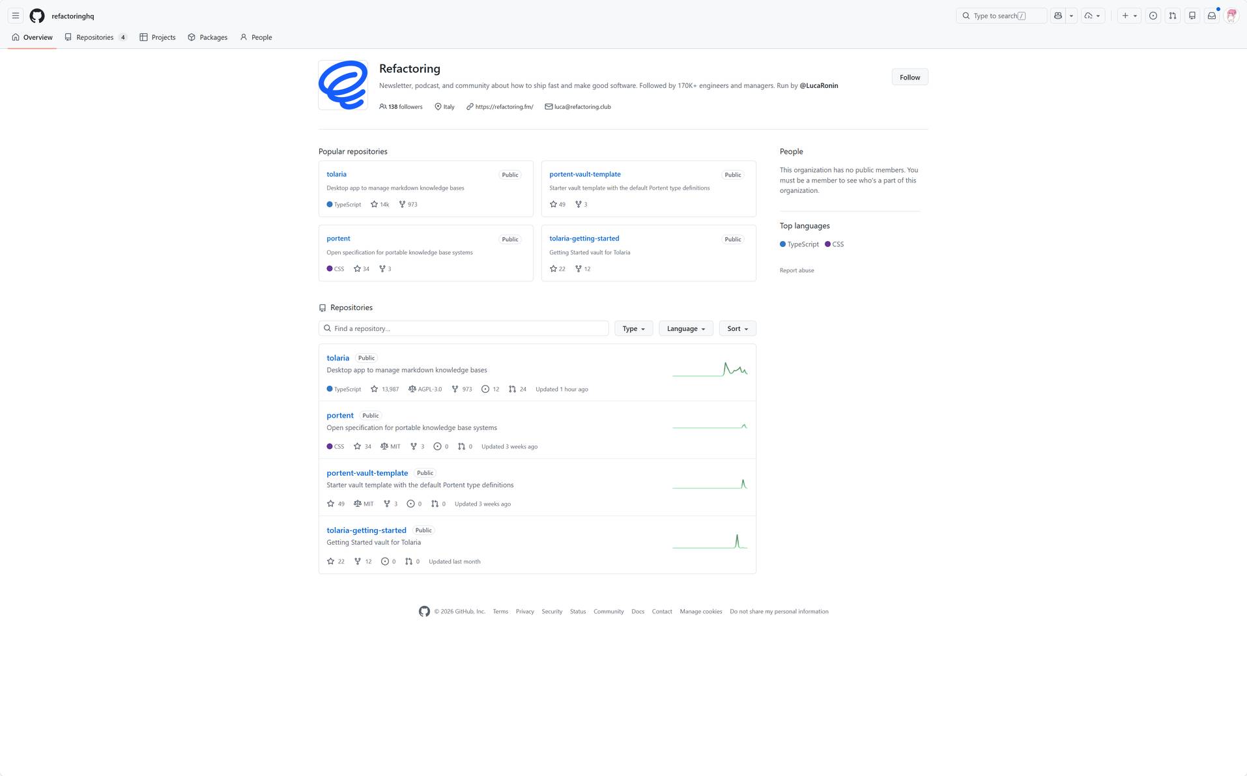The width and height of the screenshot is (1247, 776).
Task: Visit the https://refactoring.fm/ website link
Action: 504,107
